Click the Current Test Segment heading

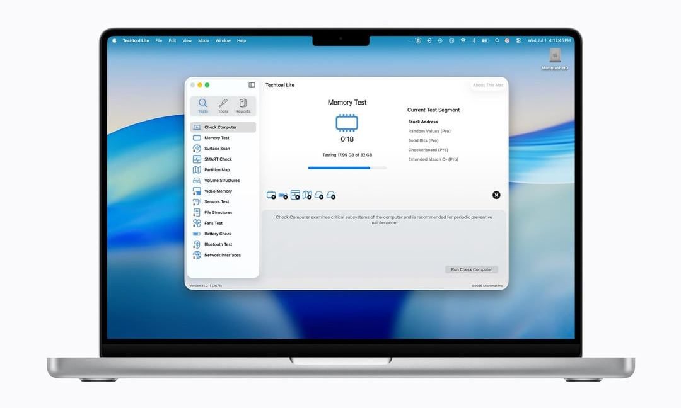(433, 110)
